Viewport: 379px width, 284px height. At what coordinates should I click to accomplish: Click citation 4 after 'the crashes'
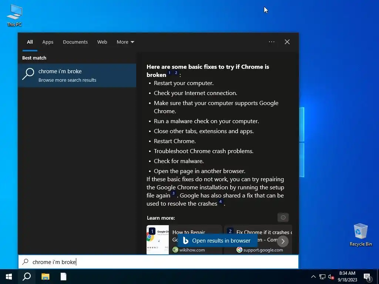[x=221, y=202]
